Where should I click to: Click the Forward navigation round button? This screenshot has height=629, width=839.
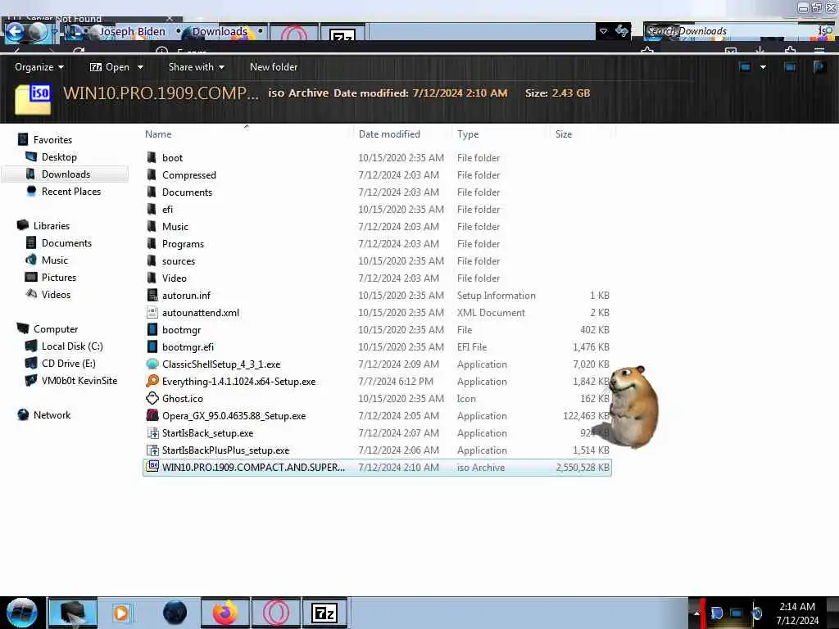[x=38, y=32]
